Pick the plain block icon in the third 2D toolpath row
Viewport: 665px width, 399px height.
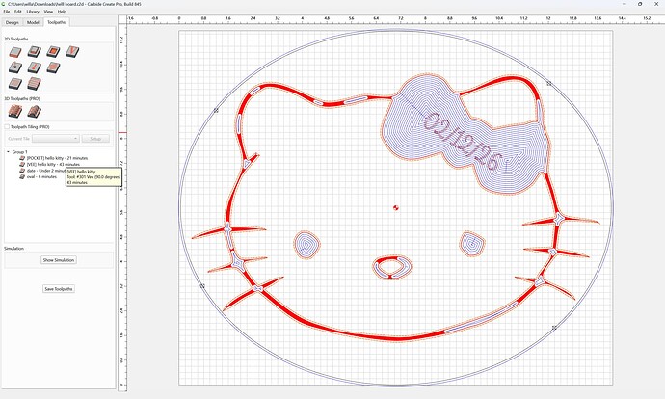coord(15,83)
